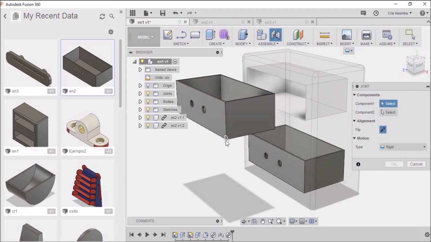Click Component1 Select button

click(x=388, y=104)
